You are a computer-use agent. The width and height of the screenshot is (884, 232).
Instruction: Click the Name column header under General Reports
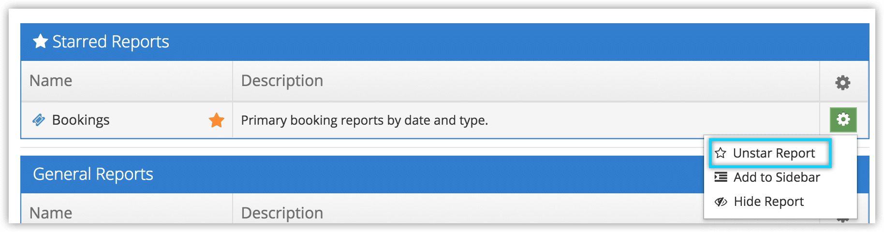click(x=51, y=213)
